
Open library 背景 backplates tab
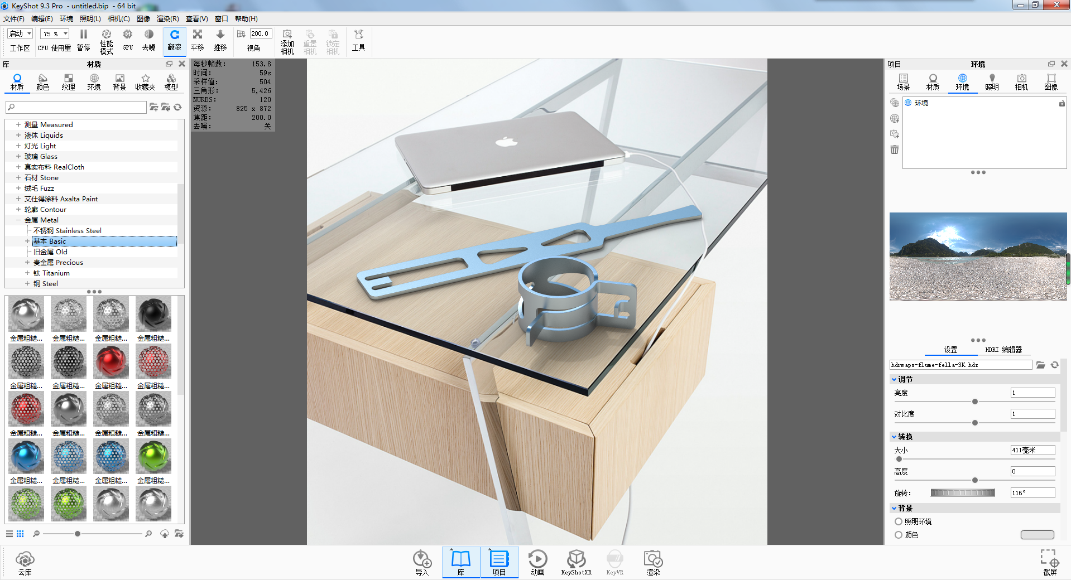120,82
